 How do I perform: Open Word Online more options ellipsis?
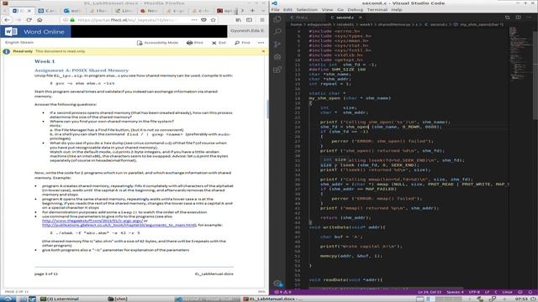pyautogui.click(x=261, y=43)
